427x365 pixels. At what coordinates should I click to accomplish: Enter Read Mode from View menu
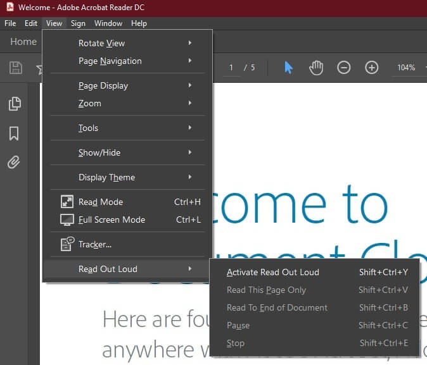pyautogui.click(x=101, y=202)
